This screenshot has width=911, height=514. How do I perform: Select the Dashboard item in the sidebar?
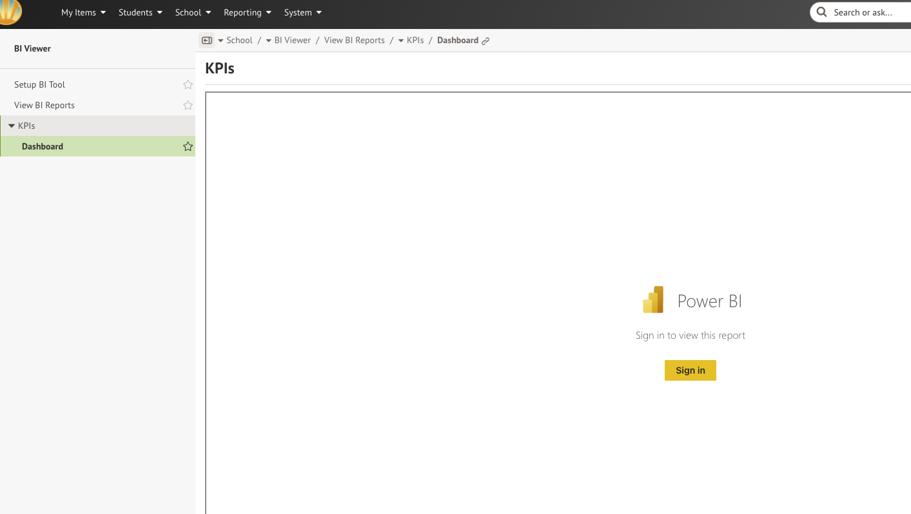click(x=43, y=146)
